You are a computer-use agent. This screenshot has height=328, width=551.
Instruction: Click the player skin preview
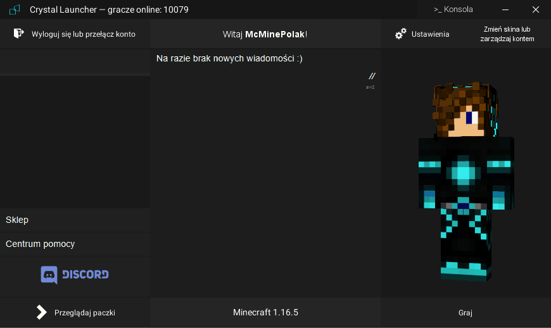465,184
